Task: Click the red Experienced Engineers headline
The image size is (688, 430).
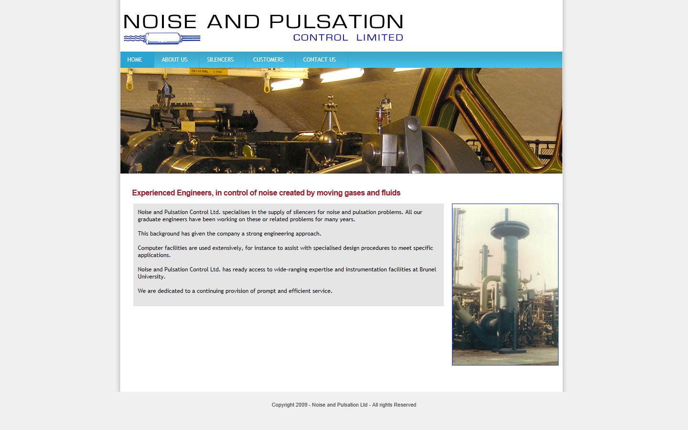Action: click(x=266, y=193)
